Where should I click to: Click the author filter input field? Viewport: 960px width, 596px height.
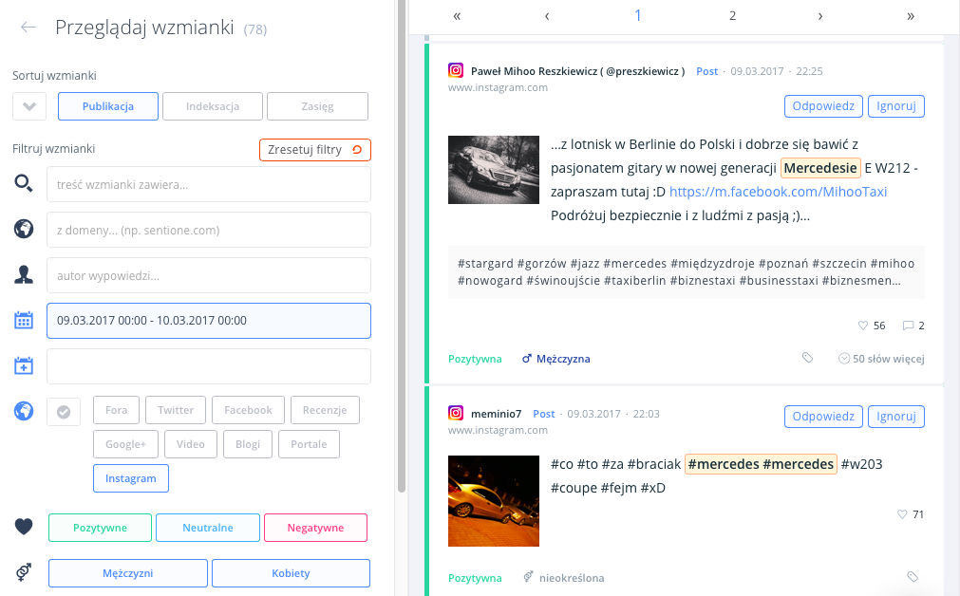208,275
